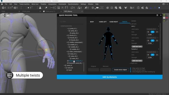Expand the Right arm bones section
169x95 pixels.
click(130, 63)
